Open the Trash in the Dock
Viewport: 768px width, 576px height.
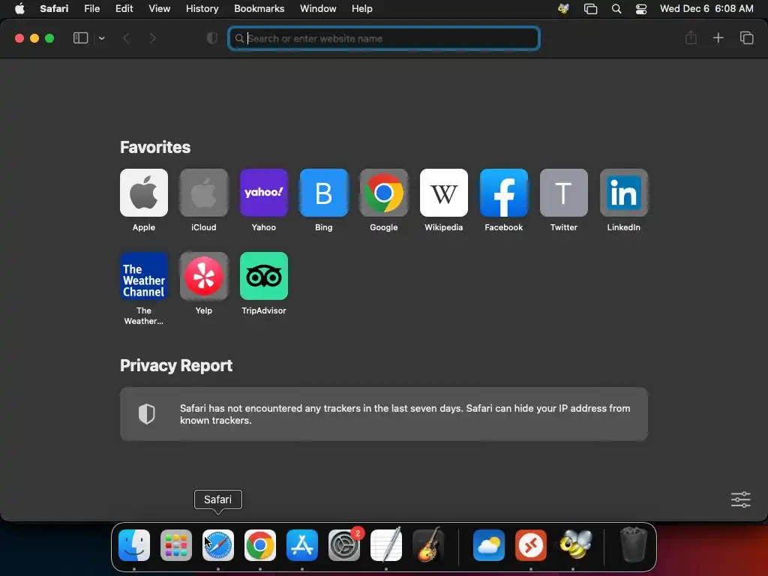click(633, 544)
